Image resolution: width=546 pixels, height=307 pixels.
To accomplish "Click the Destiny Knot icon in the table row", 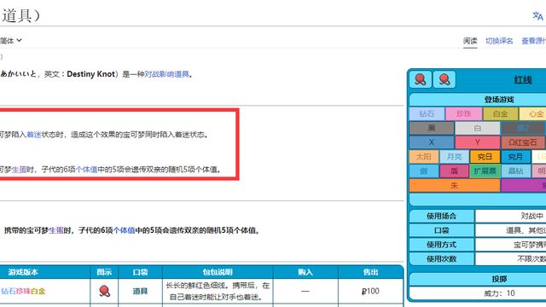I will coord(104,291).
